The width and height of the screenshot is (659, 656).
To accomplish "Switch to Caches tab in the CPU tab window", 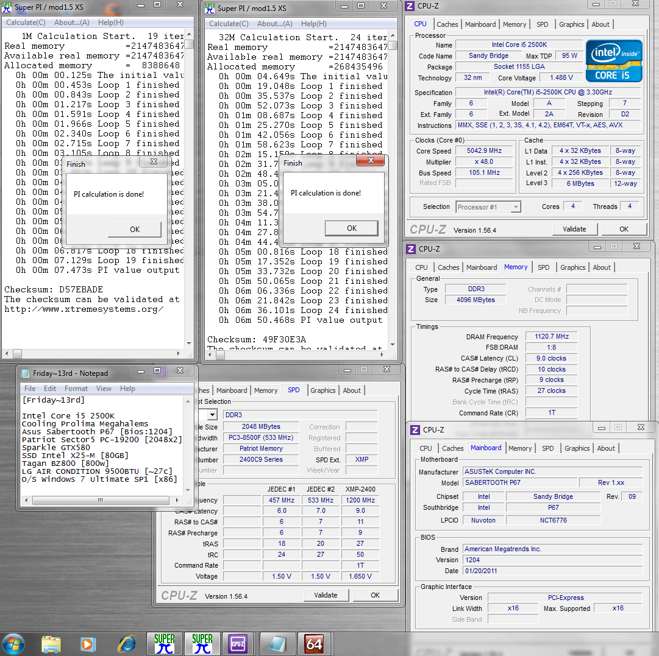I will pyautogui.click(x=447, y=24).
